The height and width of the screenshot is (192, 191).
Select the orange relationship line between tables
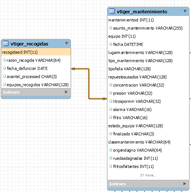pyautogui.click(x=89, y=84)
